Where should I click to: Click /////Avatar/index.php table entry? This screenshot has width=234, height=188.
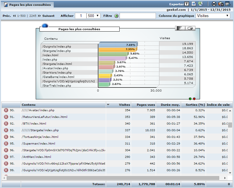[x=38, y=110]
